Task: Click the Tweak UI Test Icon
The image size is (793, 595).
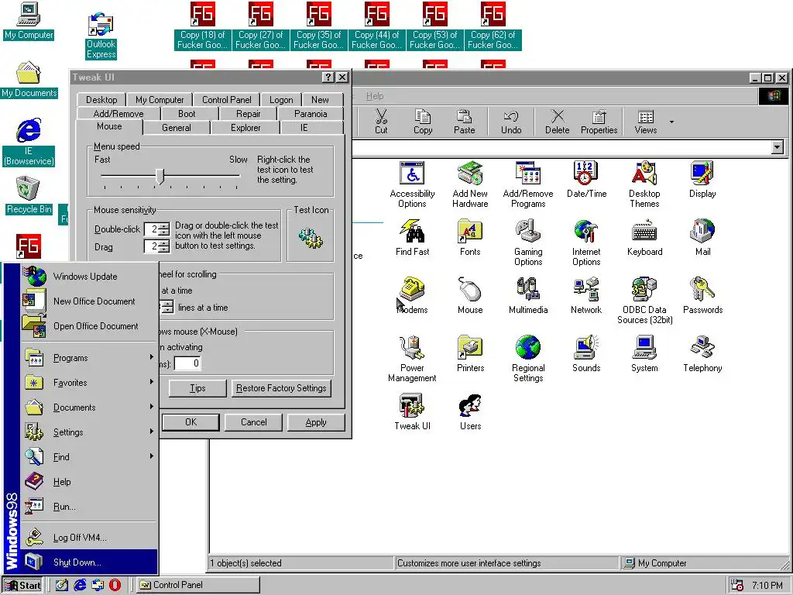Action: click(x=311, y=237)
